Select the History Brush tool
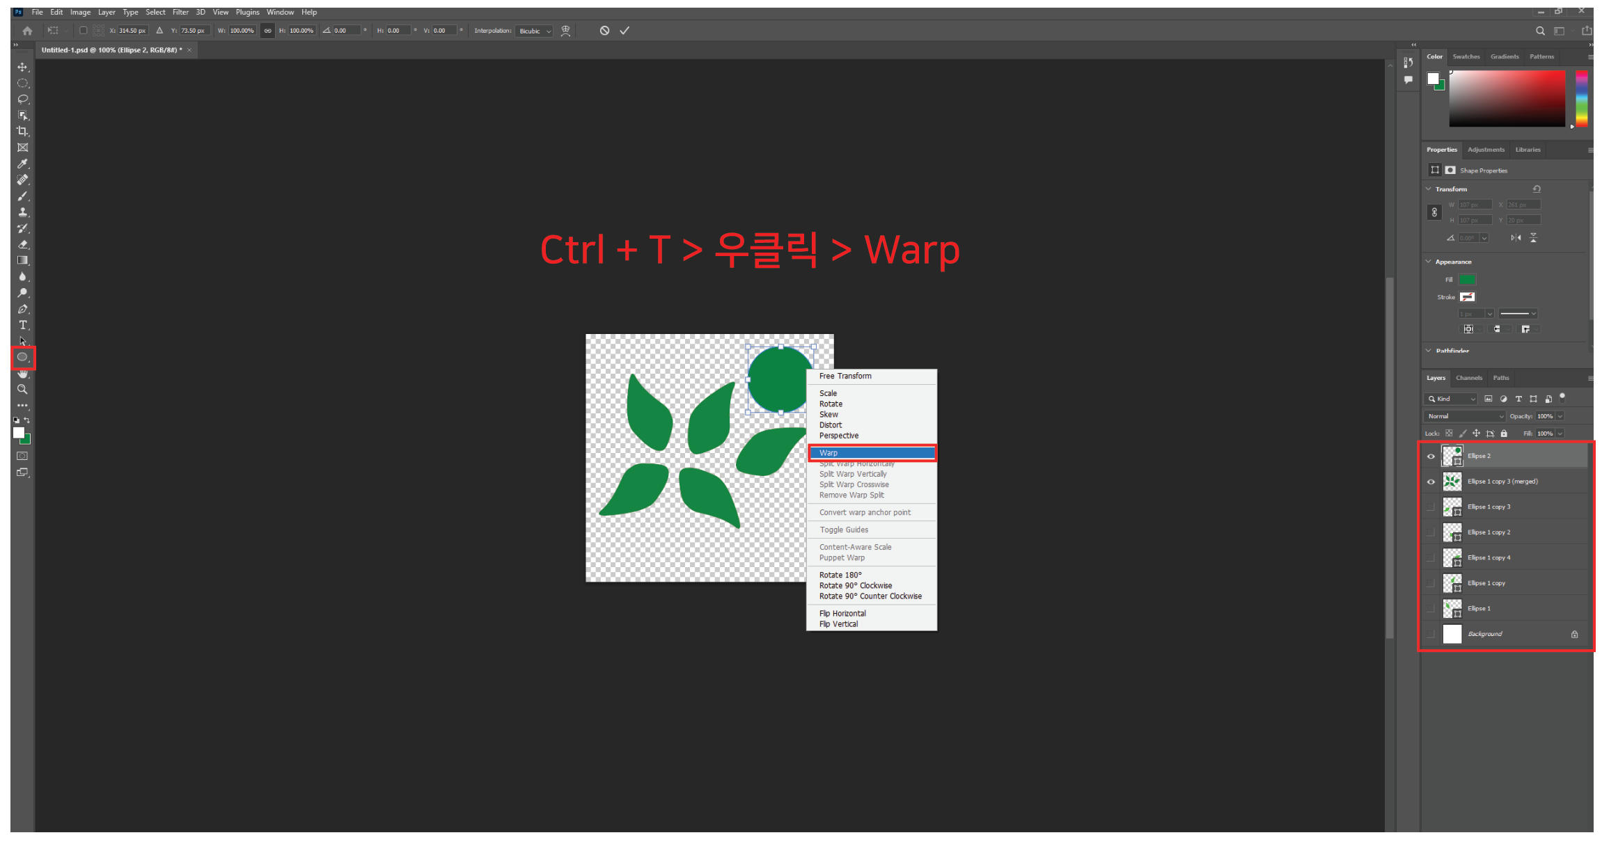Image resolution: width=1602 pixels, height=842 pixels. point(22,228)
